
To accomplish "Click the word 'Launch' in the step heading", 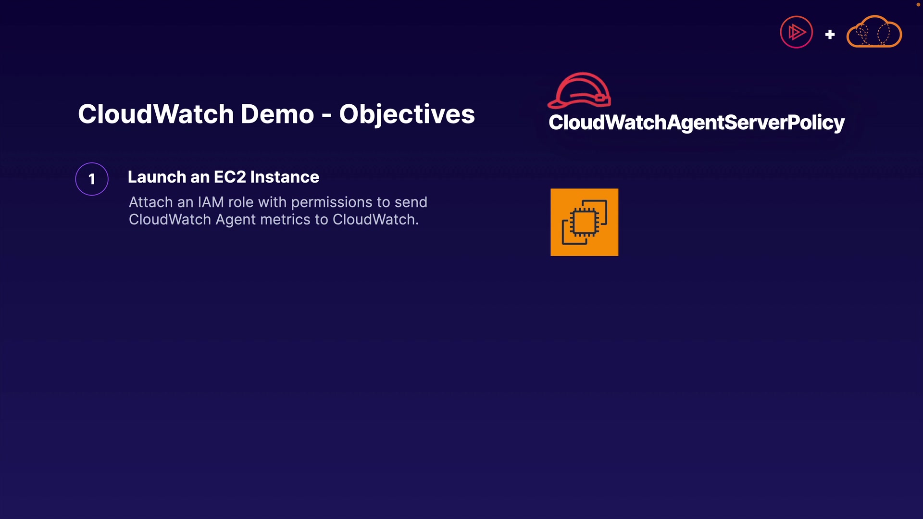I will [x=157, y=177].
